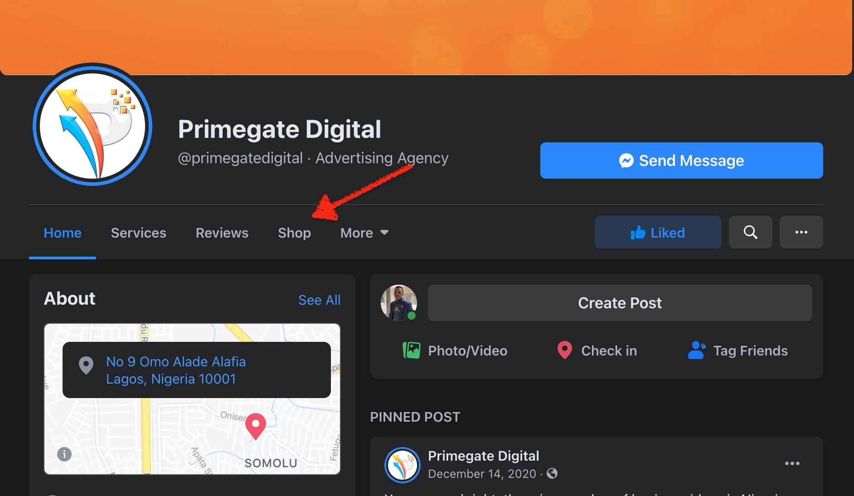Image resolution: width=854 pixels, height=496 pixels.
Task: Click the Primegate Digital pinned post author name
Action: click(x=483, y=456)
